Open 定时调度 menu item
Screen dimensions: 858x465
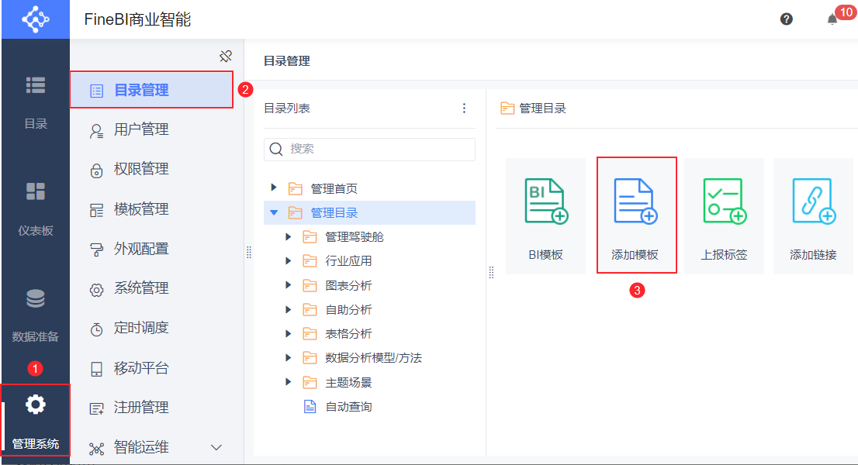point(141,328)
